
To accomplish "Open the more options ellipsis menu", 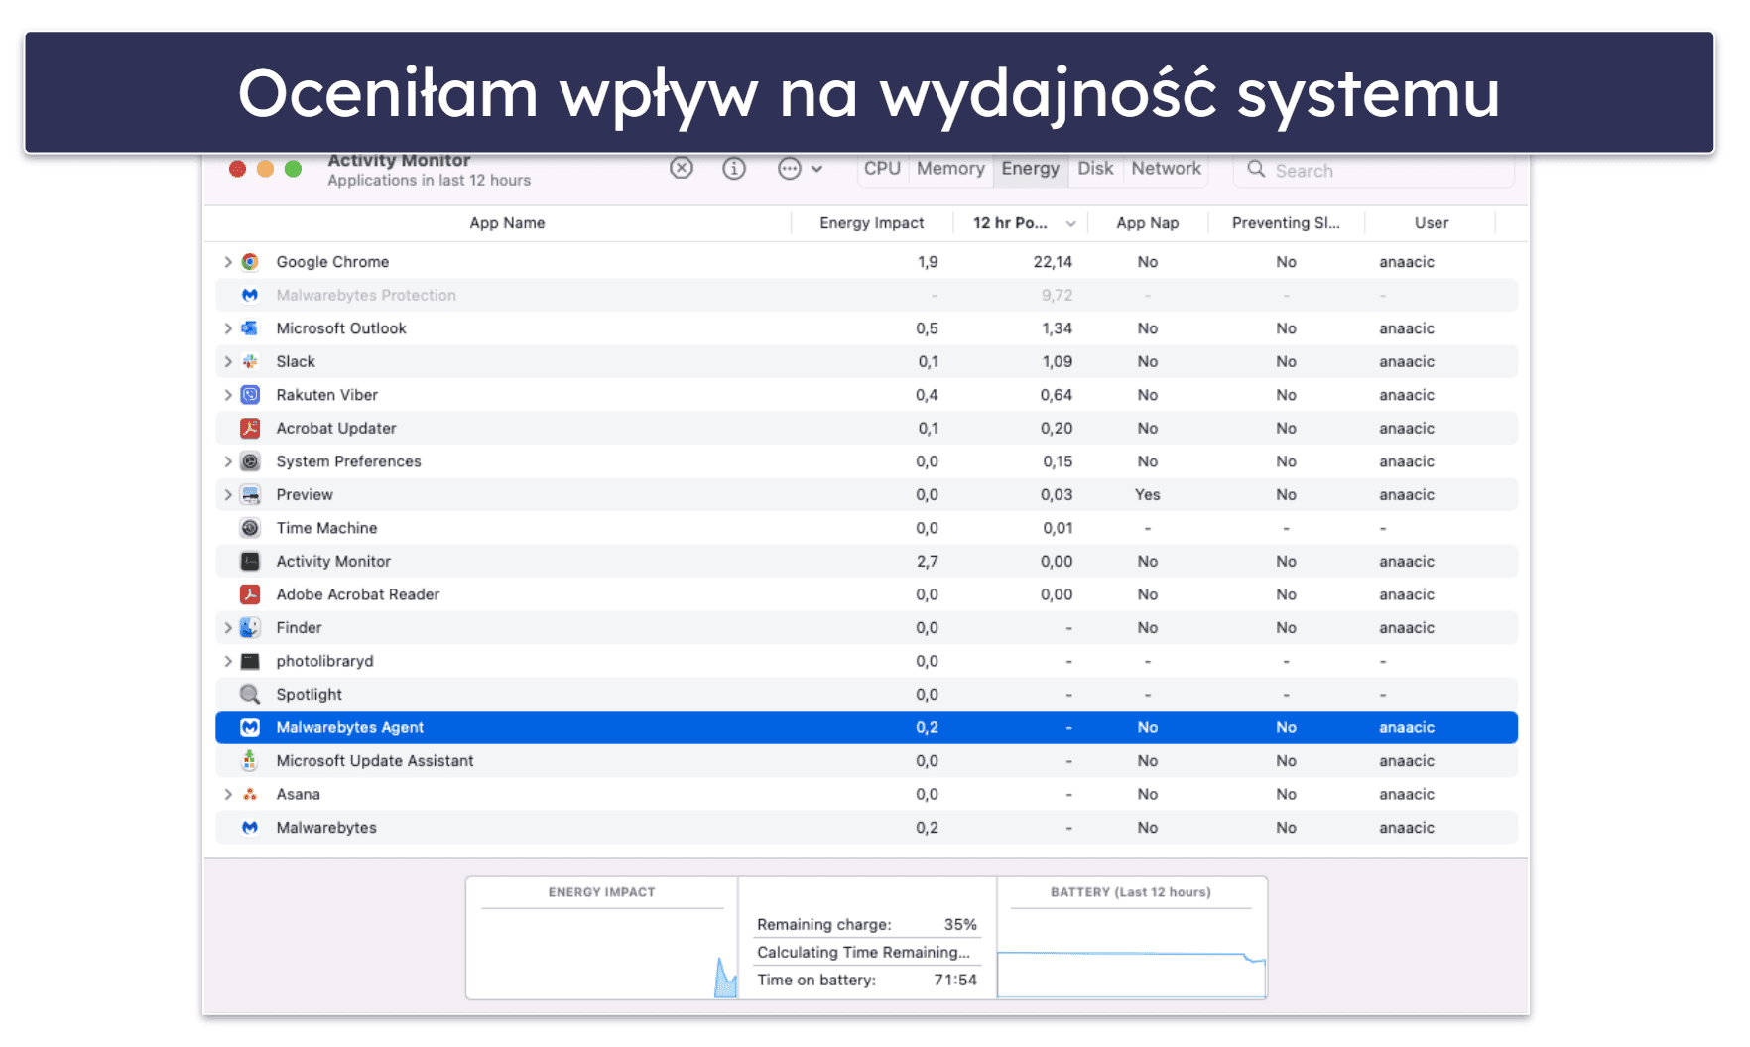I will coord(800,169).
